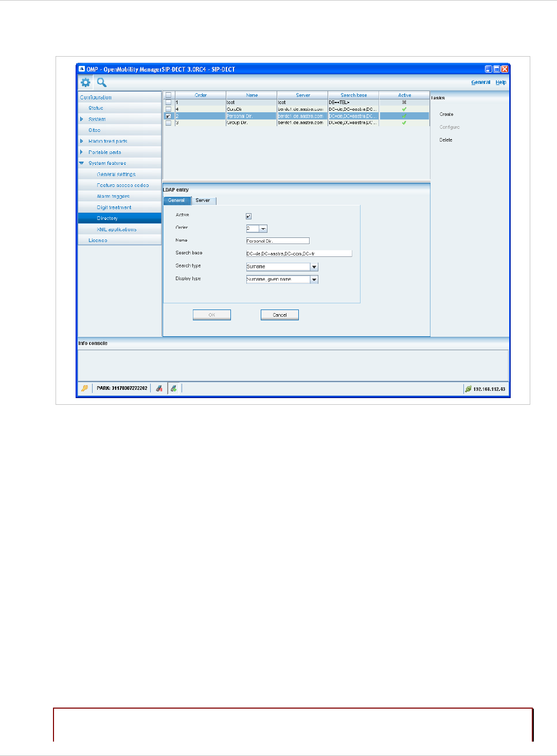Select the General tab of LDAP entry
Image resolution: width=557 pixels, height=756 pixels.
(177, 200)
